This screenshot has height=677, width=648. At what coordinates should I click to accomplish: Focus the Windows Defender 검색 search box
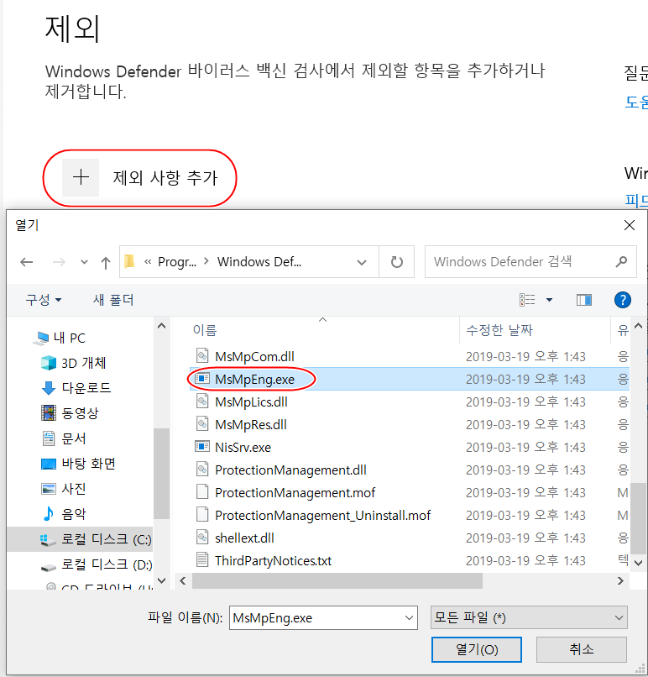point(530,261)
